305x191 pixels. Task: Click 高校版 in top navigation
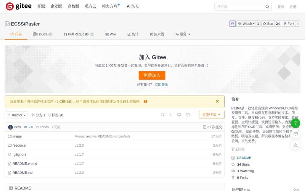pos(73,6)
